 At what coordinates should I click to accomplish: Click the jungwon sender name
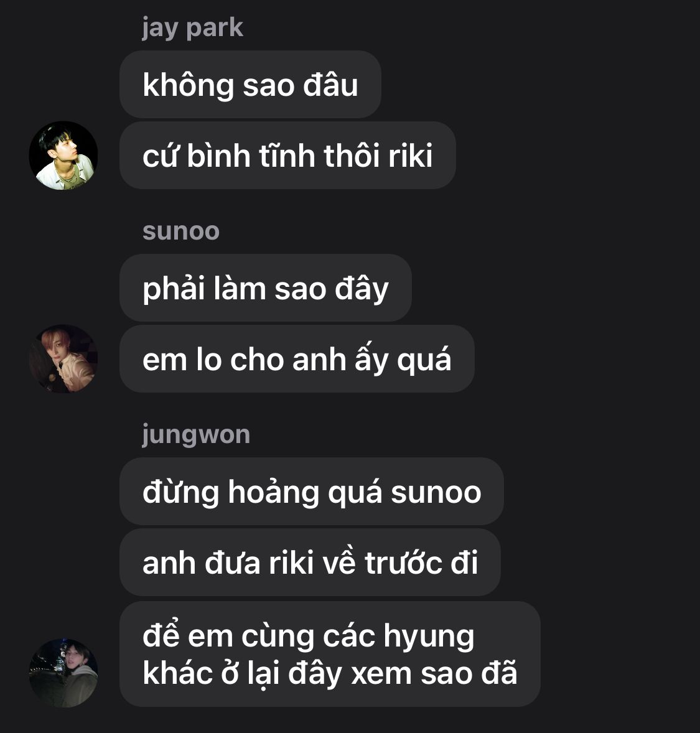[197, 435]
